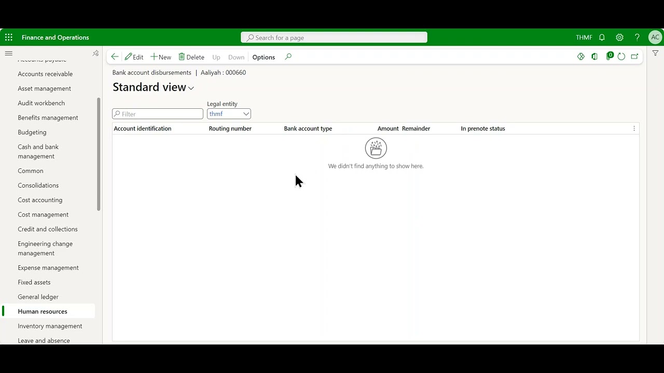Screen dimensions: 664x373
Task: Click the Amount column header
Action: [x=388, y=128]
